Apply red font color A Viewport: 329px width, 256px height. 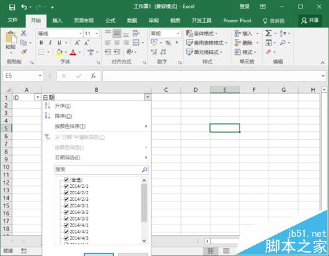pyautogui.click(x=73, y=52)
